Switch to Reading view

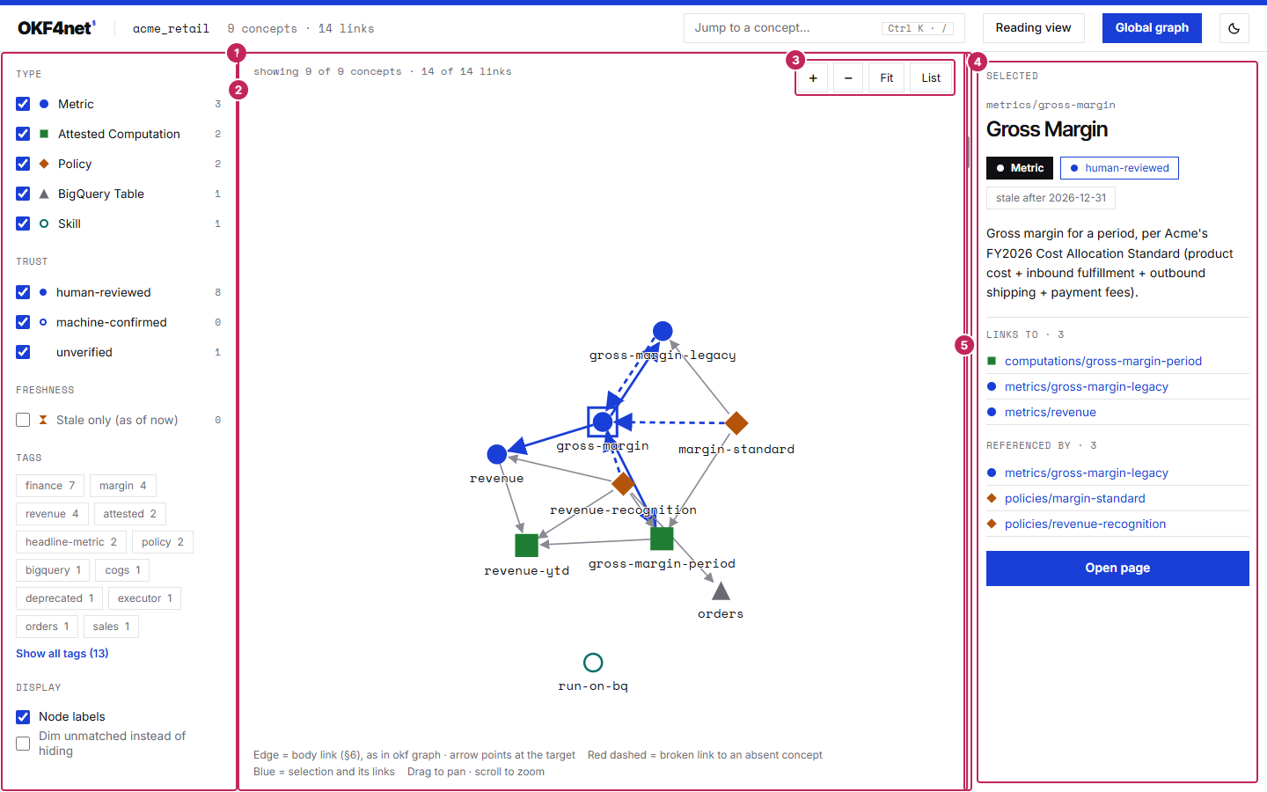tap(1033, 28)
